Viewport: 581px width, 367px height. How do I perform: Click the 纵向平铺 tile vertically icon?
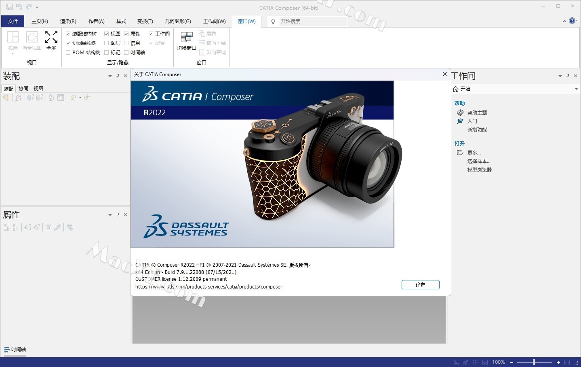[x=202, y=52]
